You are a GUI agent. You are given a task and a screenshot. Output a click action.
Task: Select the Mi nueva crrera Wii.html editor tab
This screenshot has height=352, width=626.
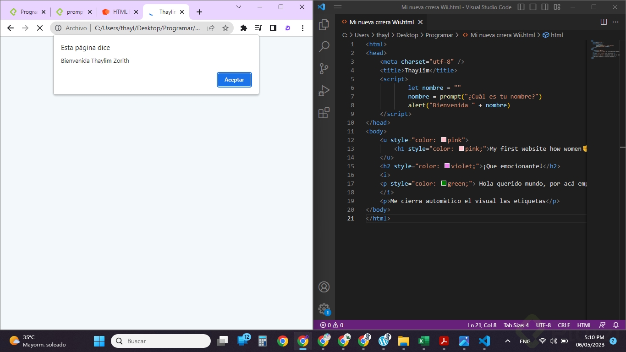click(x=381, y=22)
